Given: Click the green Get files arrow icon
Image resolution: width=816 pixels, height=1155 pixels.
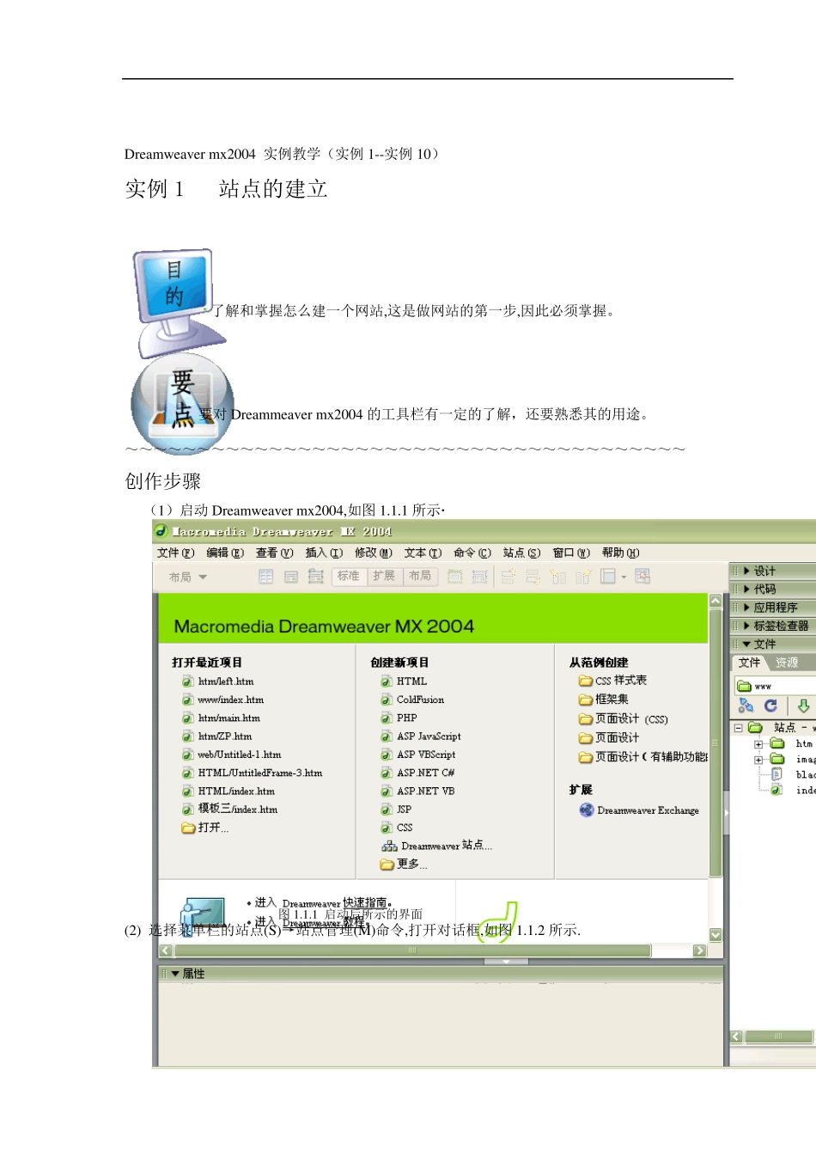Looking at the screenshot, I should tap(803, 706).
